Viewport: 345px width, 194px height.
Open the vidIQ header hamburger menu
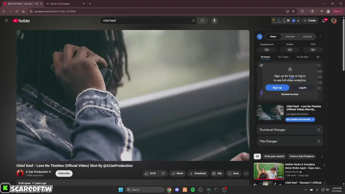click(x=298, y=21)
